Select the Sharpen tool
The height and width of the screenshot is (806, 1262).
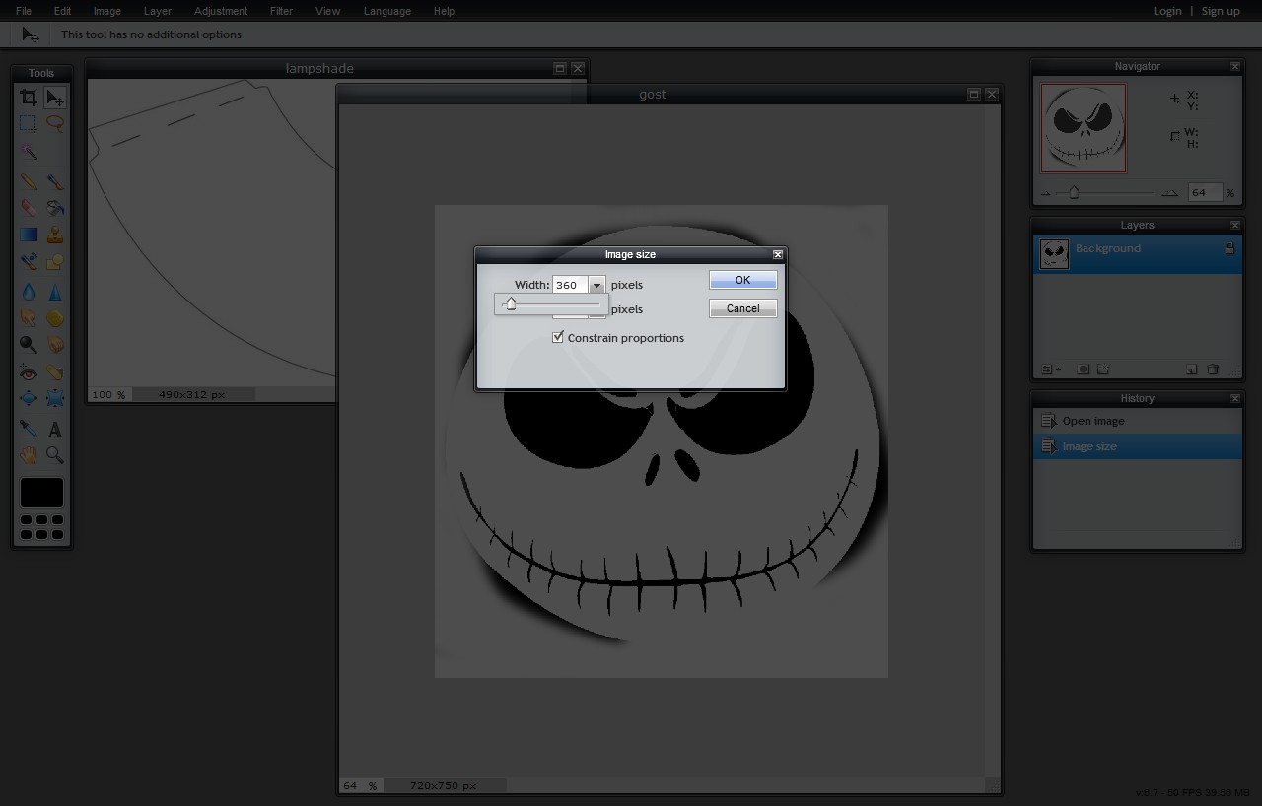(x=55, y=293)
